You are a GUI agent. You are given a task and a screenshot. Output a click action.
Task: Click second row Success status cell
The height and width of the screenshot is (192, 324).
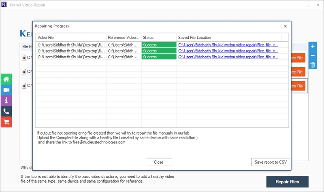(159, 51)
